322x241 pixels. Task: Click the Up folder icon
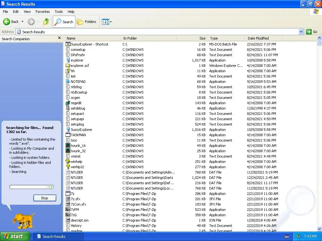click(46, 22)
